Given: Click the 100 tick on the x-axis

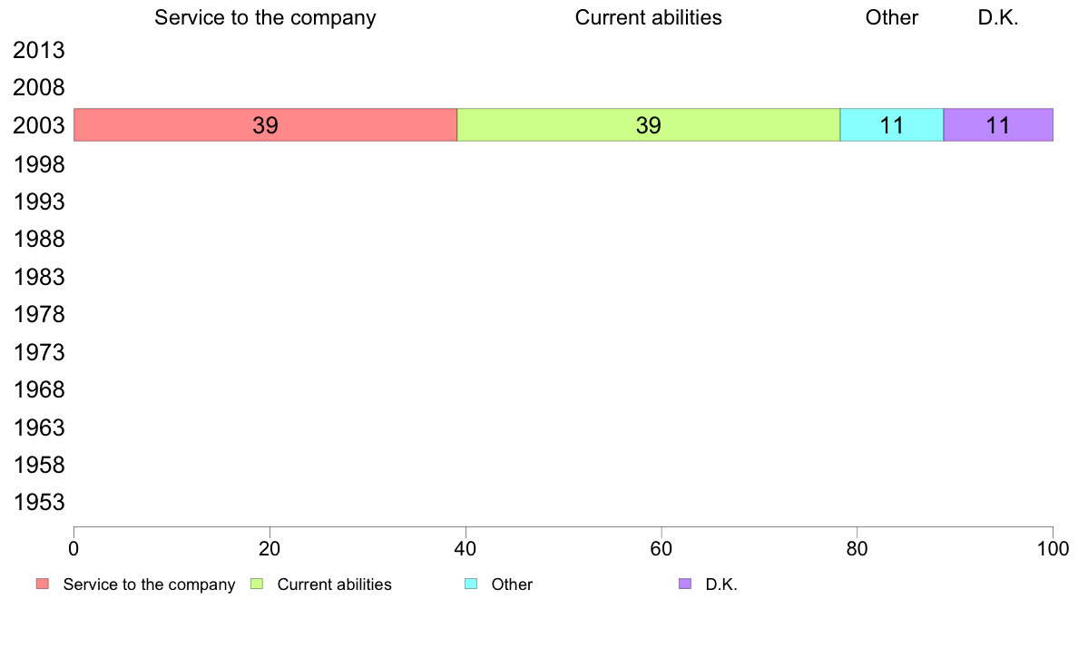Looking at the screenshot, I should tap(1053, 549).
